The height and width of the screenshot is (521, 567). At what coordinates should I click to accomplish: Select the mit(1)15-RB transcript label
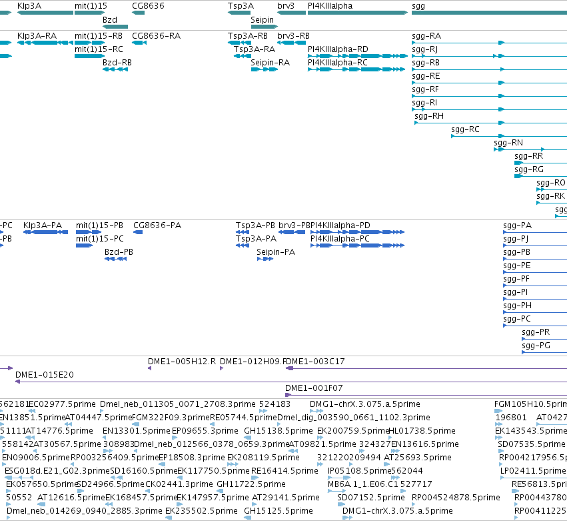[x=99, y=36]
